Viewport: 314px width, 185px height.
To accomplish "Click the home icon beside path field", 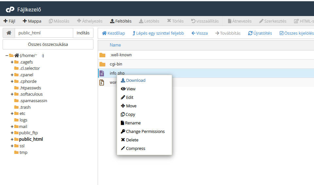I will tap(9, 33).
